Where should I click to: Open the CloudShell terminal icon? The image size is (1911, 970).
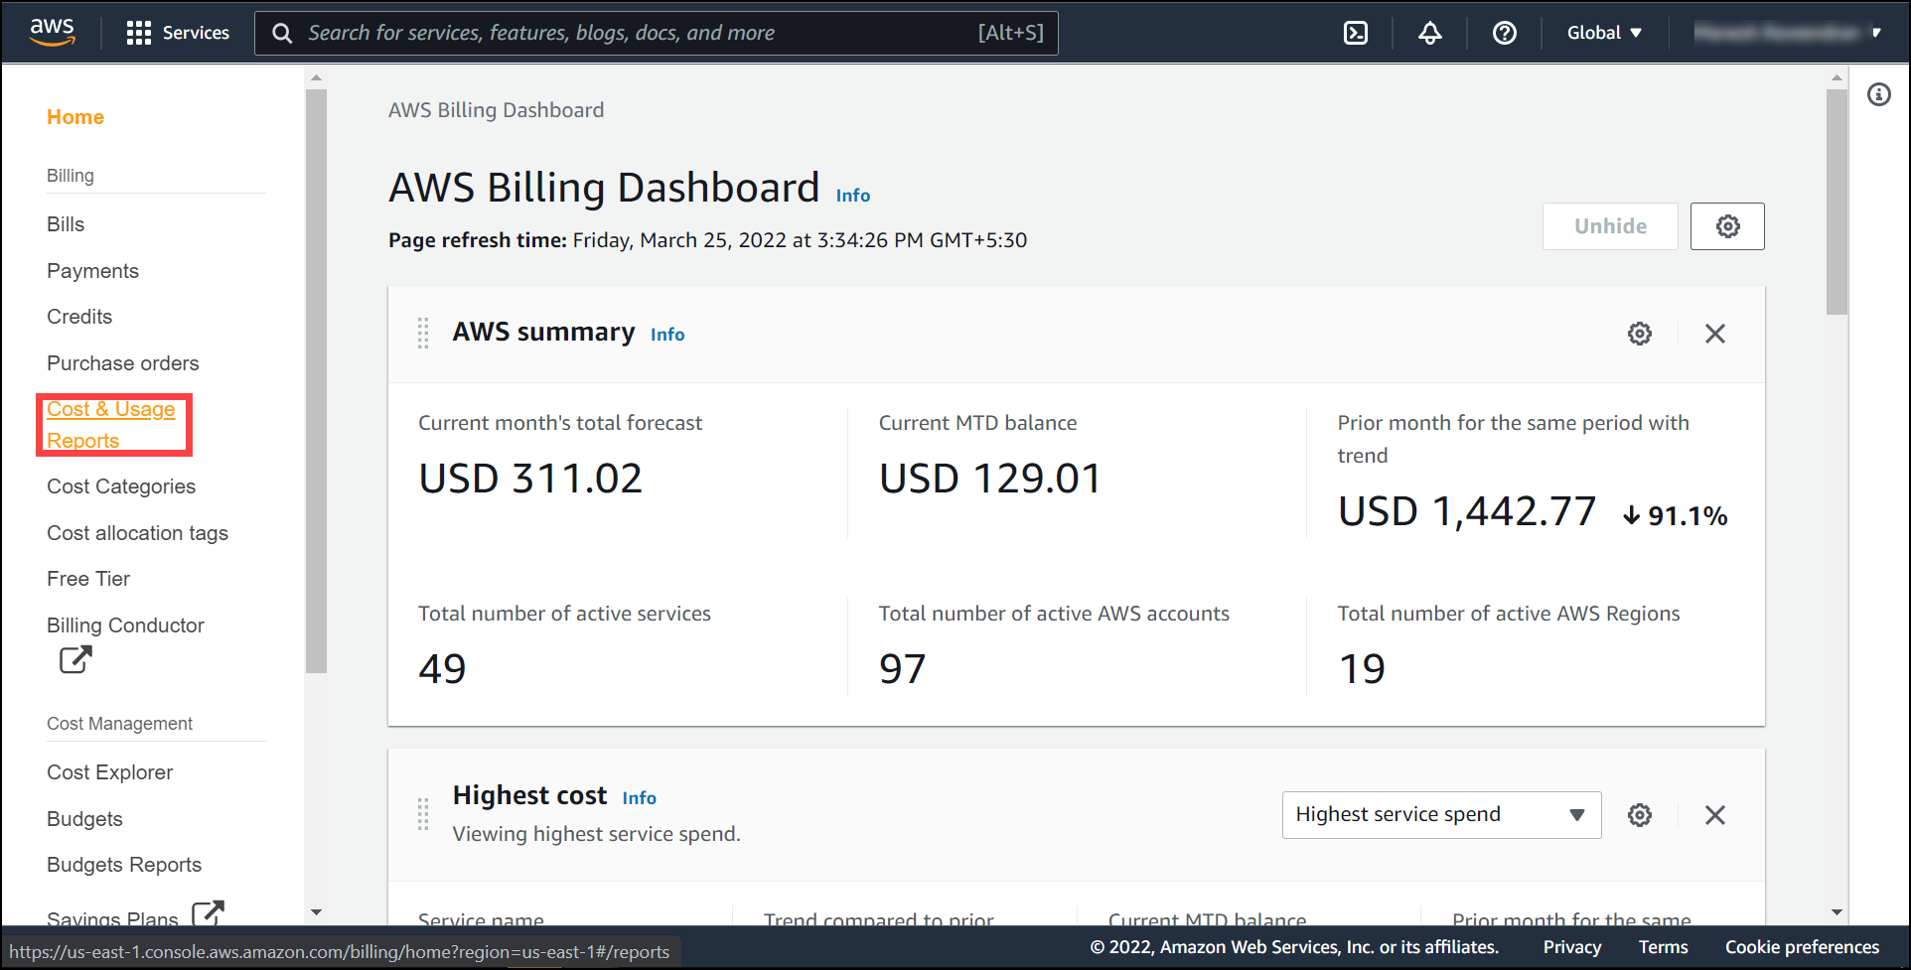[x=1356, y=33]
